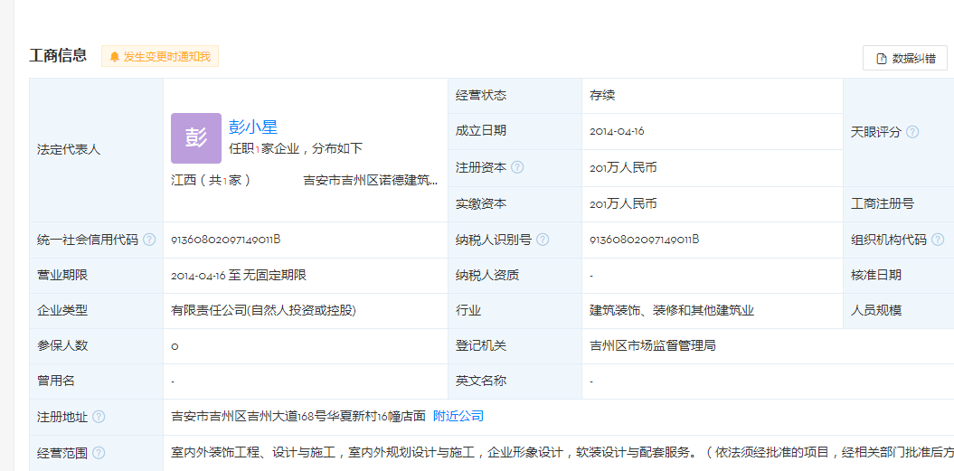Click the 发生变更时通知我 bell notification button
This screenshot has height=471, width=954.
click(x=160, y=56)
